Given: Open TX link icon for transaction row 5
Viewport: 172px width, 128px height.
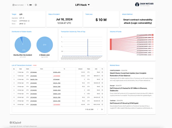Looking at the screenshot, I should 102,87.
